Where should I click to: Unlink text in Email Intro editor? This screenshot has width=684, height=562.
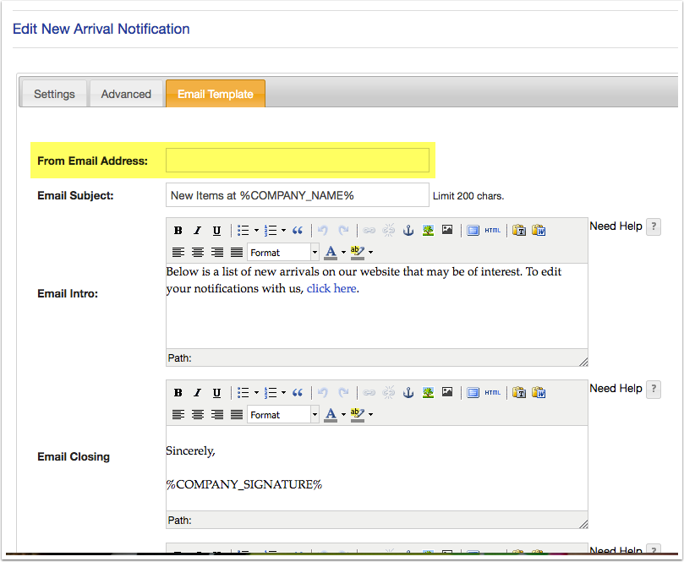[389, 230]
